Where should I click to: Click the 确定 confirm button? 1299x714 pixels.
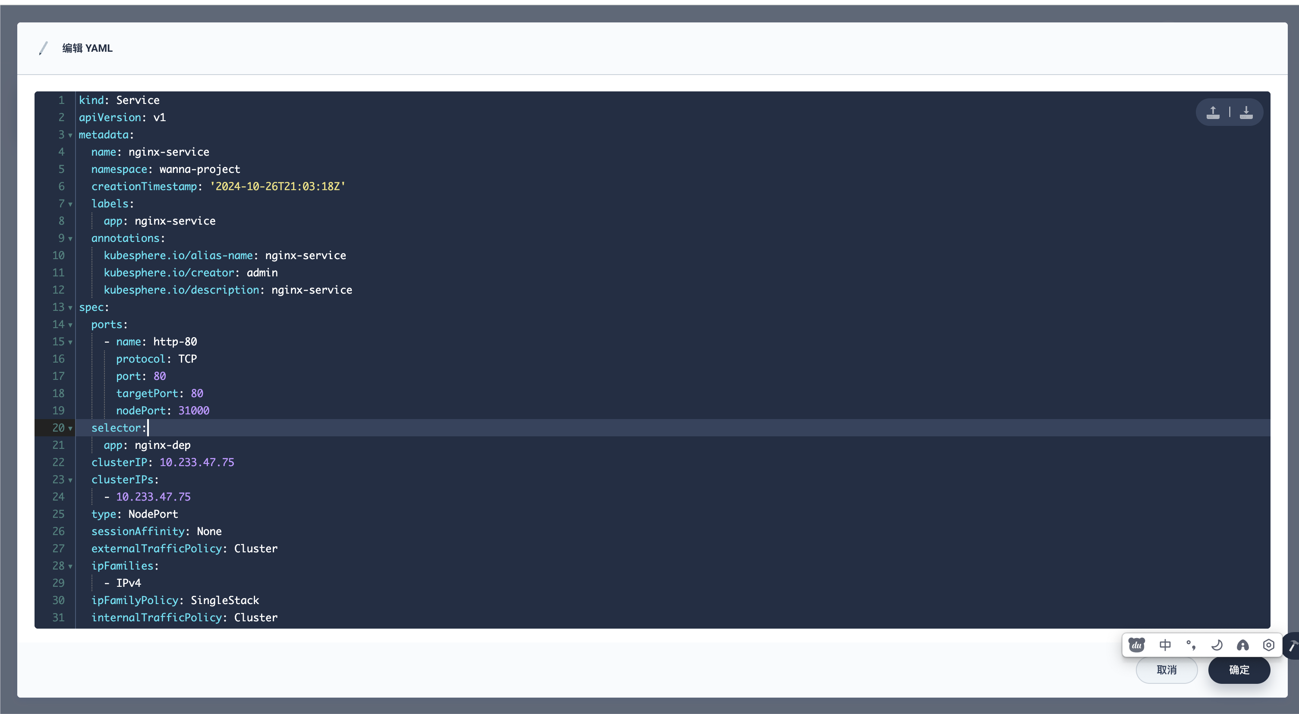coord(1239,670)
